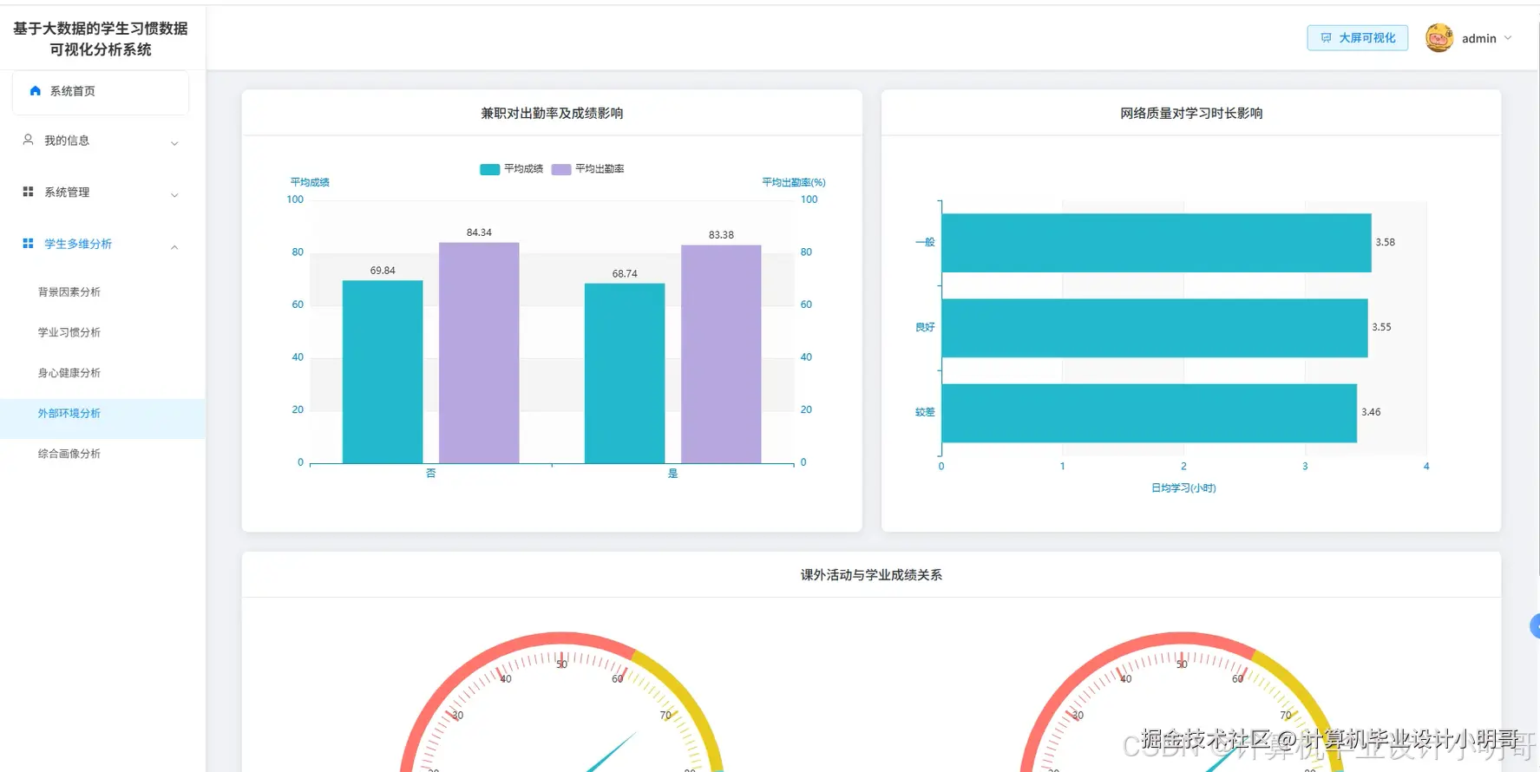The image size is (1540, 772).
Task: Click the 68.74 teal bar for 是
Action: click(625, 373)
